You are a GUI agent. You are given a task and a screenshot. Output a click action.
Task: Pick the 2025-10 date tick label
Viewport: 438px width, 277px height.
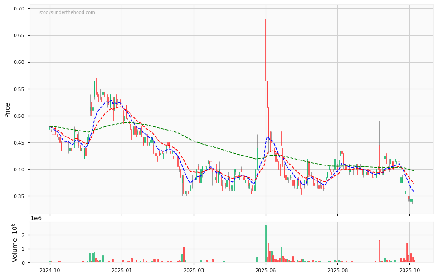[x=409, y=270]
